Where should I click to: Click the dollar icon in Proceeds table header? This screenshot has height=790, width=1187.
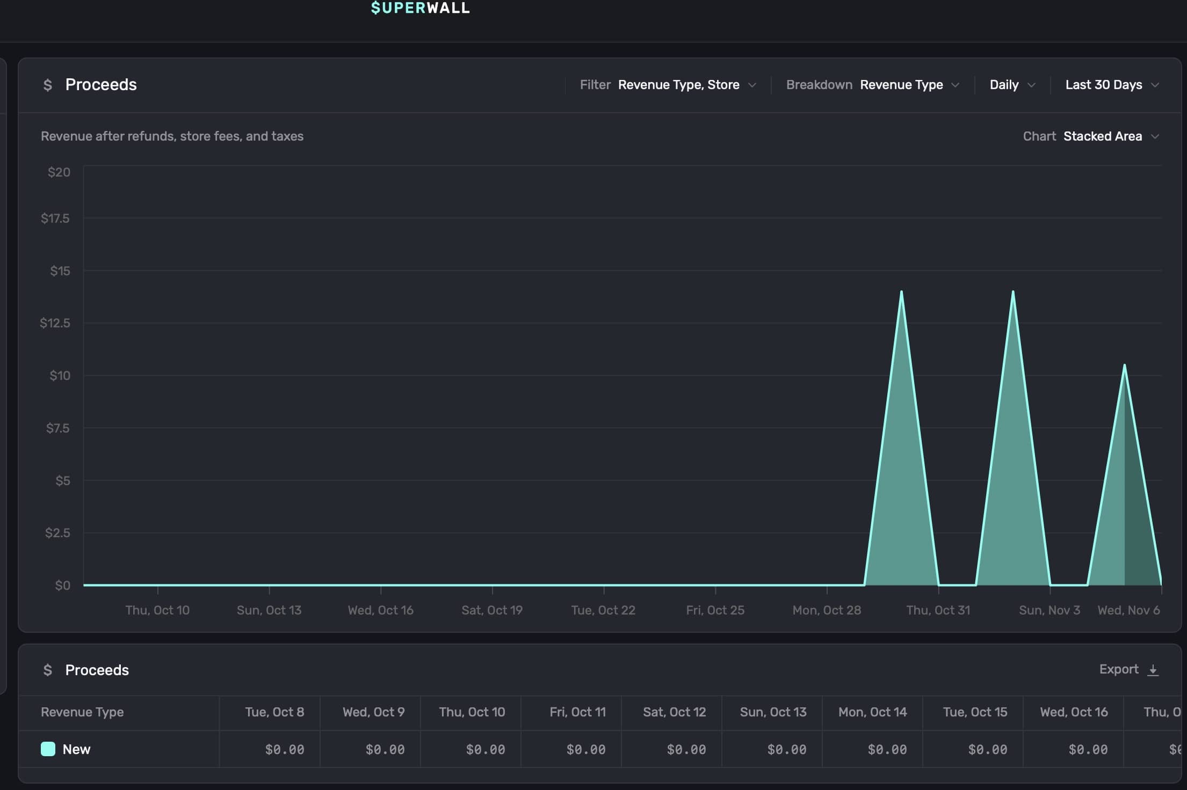click(48, 670)
